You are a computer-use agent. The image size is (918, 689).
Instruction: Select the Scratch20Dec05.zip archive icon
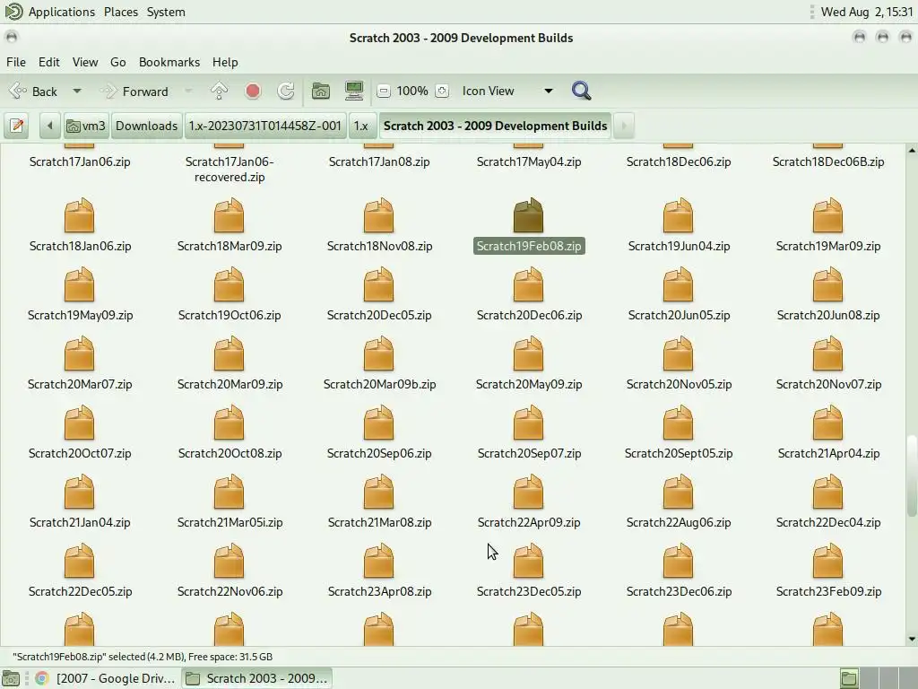click(379, 284)
